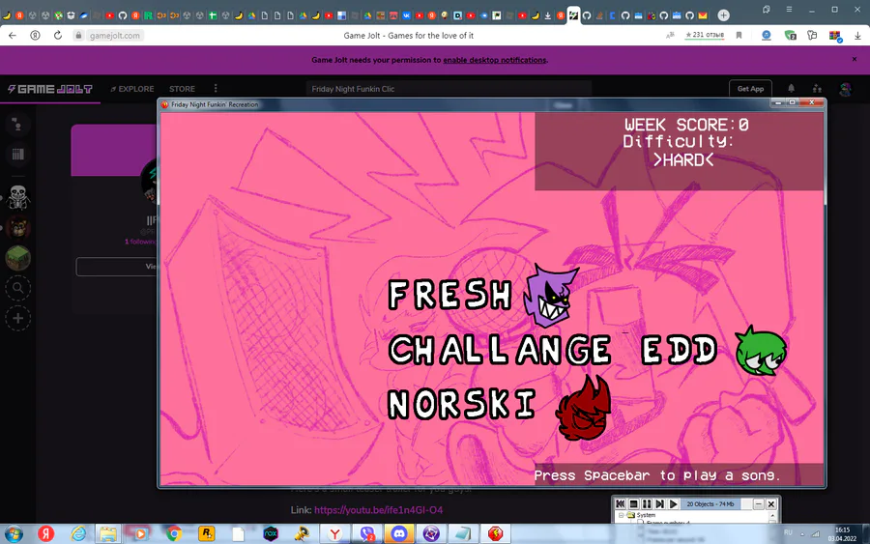The height and width of the screenshot is (544, 870).
Task: Open the Windows Start button
Action: (14, 533)
